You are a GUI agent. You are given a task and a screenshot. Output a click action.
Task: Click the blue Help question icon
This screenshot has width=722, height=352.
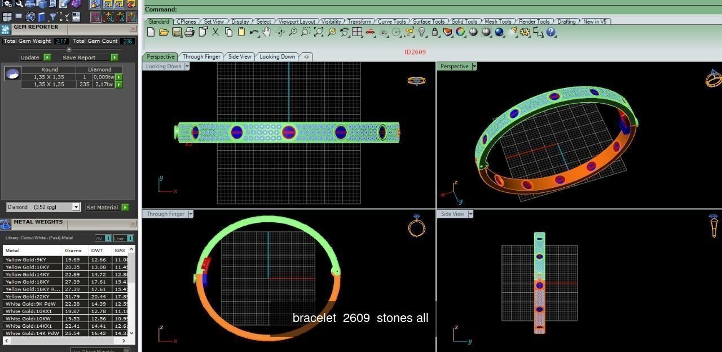click(x=551, y=32)
